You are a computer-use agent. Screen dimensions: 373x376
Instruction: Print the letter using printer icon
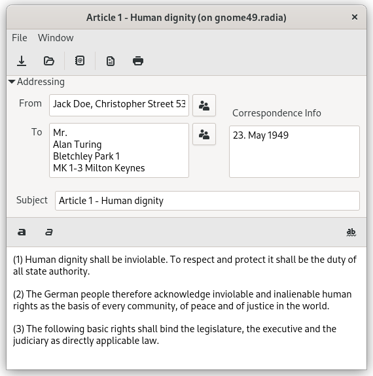point(138,61)
